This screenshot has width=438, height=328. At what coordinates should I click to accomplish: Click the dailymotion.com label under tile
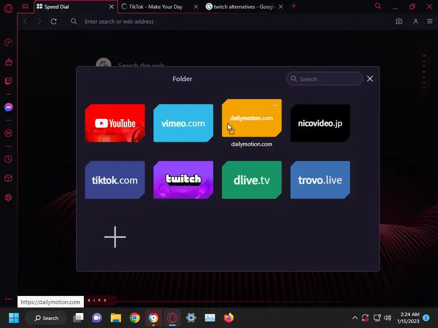click(x=252, y=144)
